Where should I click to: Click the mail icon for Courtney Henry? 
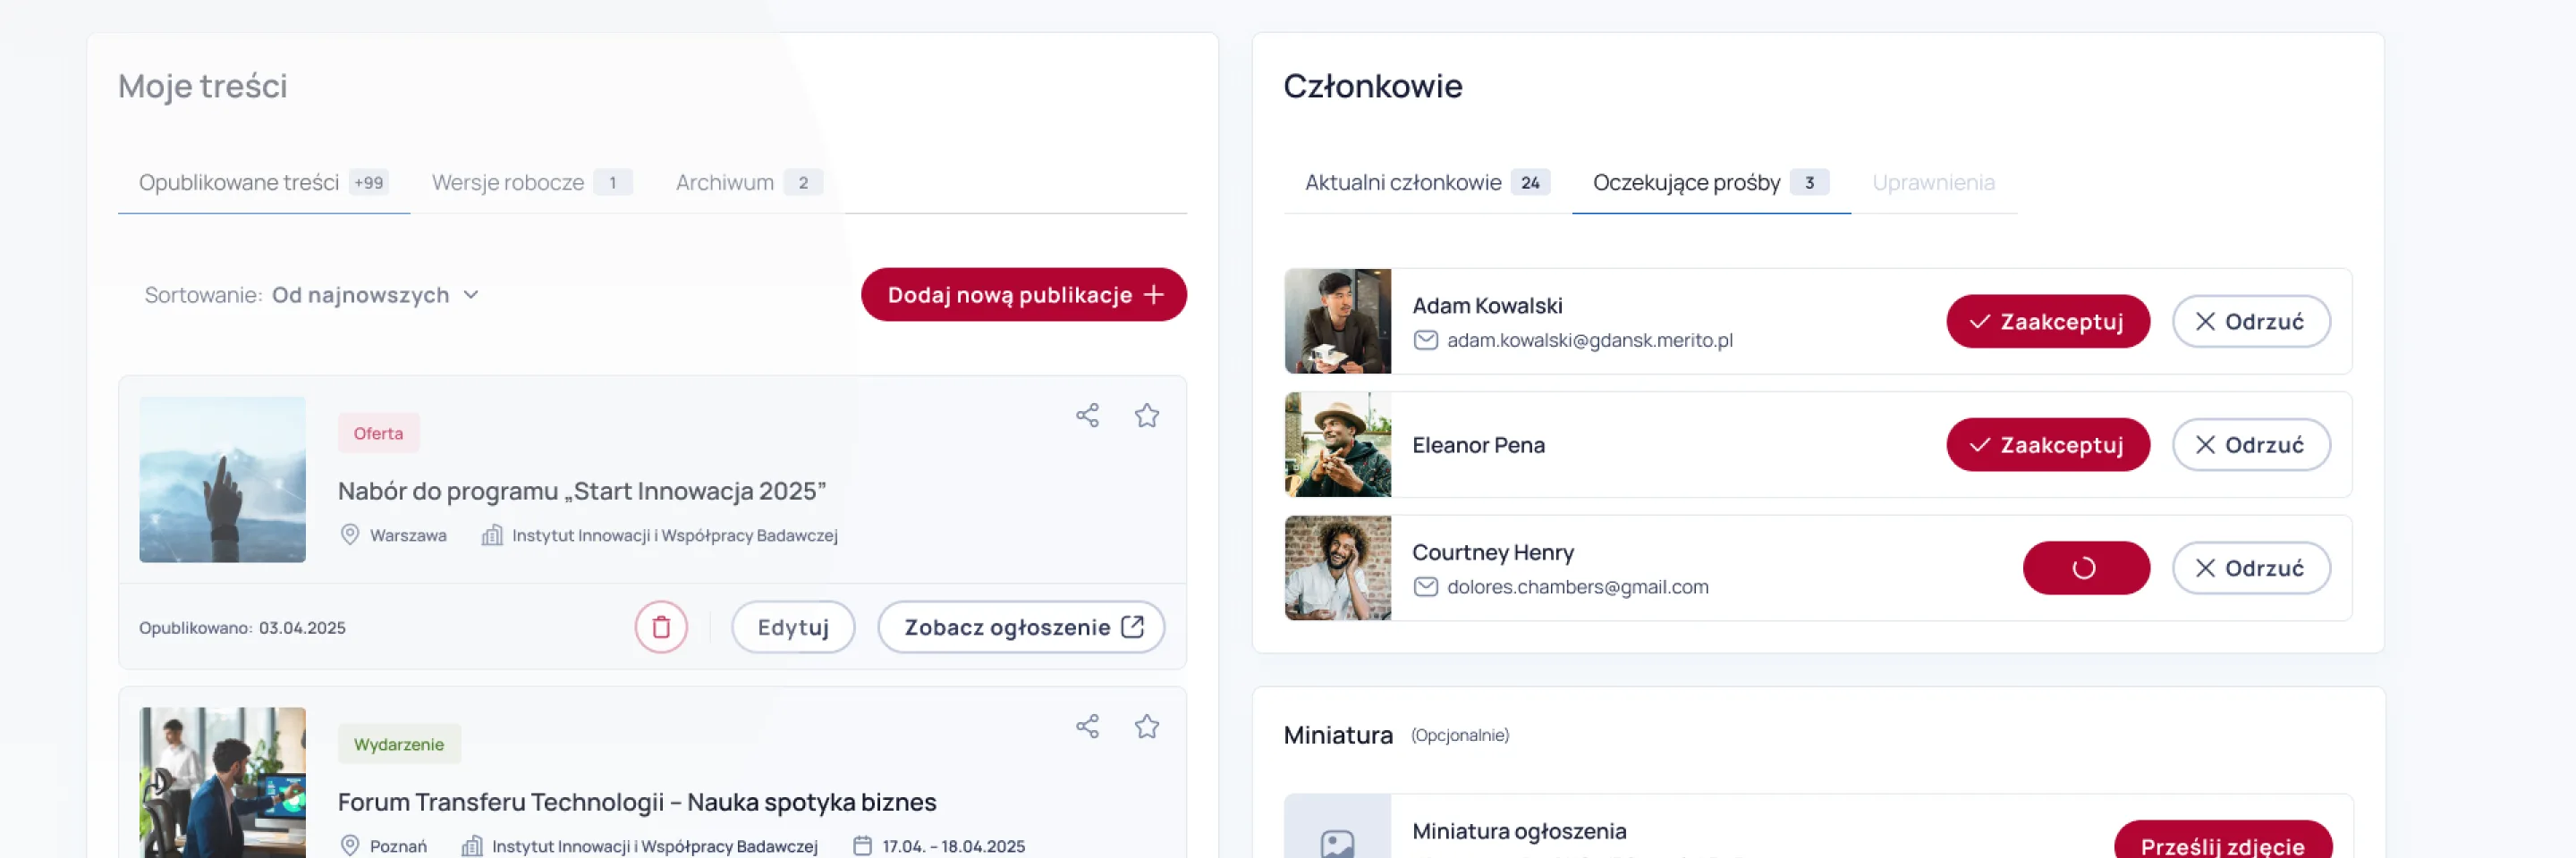click(1425, 587)
